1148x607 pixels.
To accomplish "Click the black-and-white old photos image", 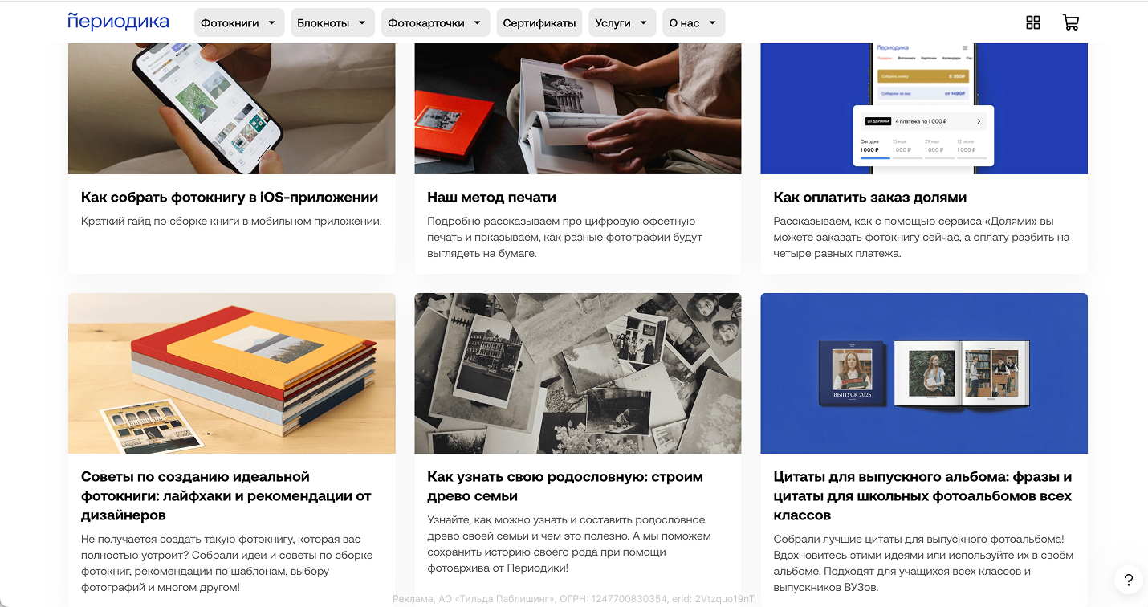I will coord(577,373).
